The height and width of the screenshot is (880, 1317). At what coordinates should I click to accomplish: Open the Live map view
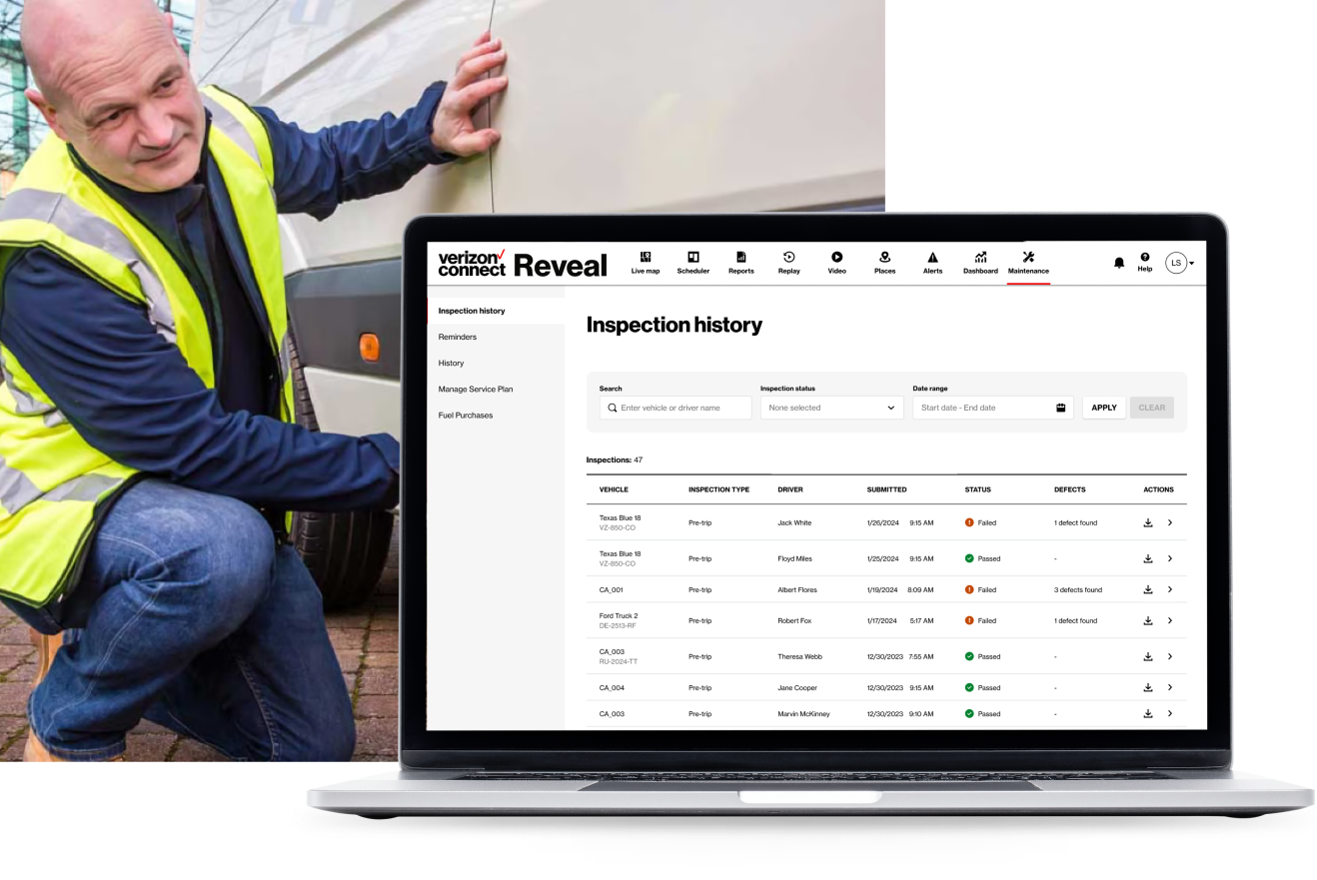point(645,262)
